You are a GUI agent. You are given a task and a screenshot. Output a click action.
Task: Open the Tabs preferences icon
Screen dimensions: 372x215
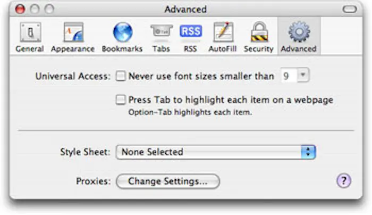(160, 33)
